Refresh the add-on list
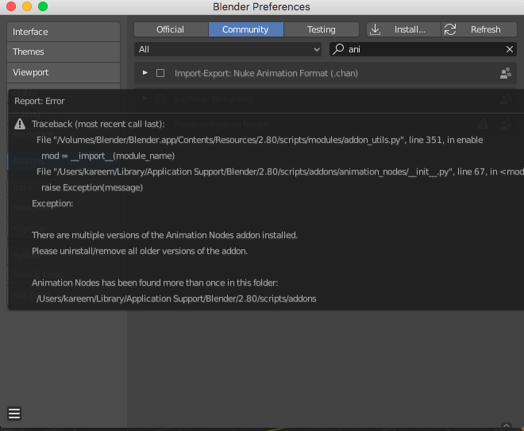This screenshot has width=524, height=431. click(x=479, y=29)
